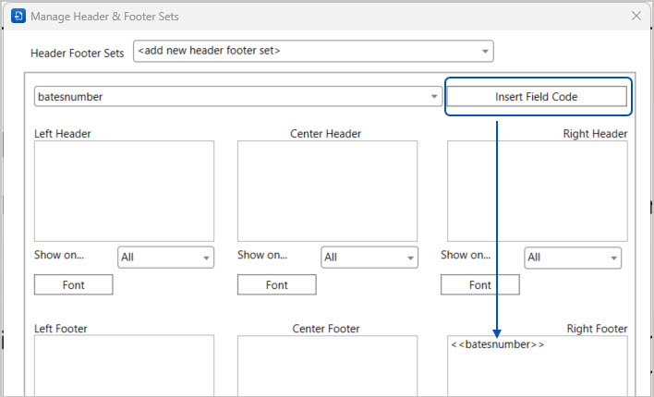The height and width of the screenshot is (397, 654).
Task: Click the Font button under Center Header
Action: [277, 284]
